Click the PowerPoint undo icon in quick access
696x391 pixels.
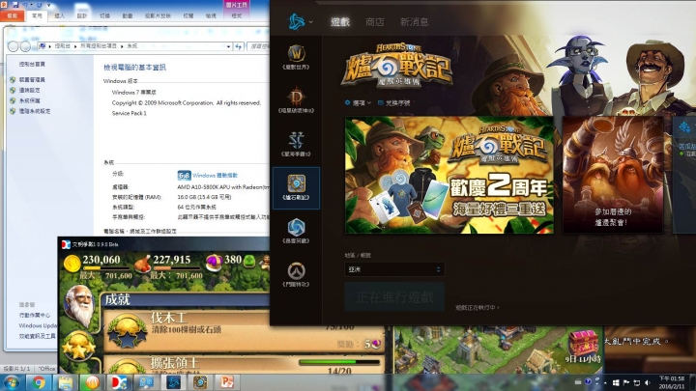point(26,5)
